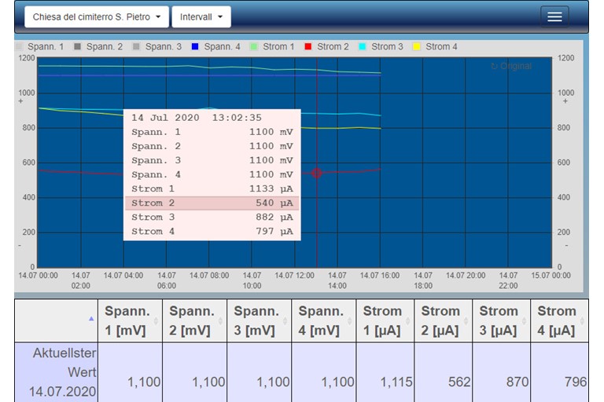The image size is (604, 402).
Task: Click the Aktuellster Wert row label
Action: (57, 372)
